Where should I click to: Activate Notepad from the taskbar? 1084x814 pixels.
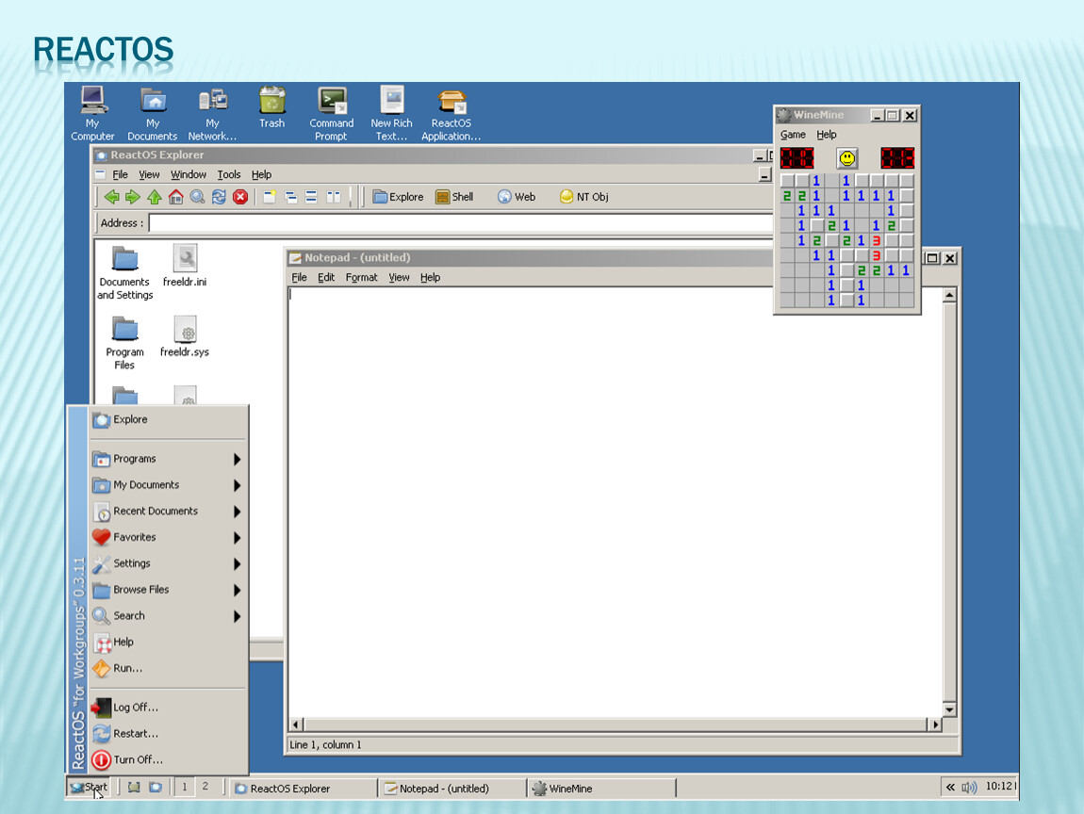click(x=452, y=789)
